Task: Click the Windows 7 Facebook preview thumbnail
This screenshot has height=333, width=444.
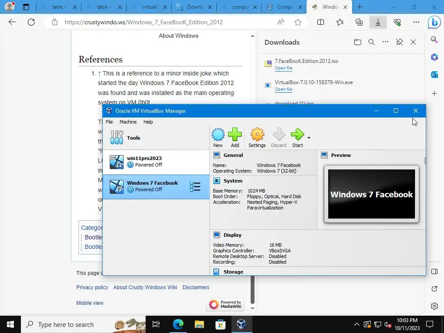Action: (x=372, y=194)
